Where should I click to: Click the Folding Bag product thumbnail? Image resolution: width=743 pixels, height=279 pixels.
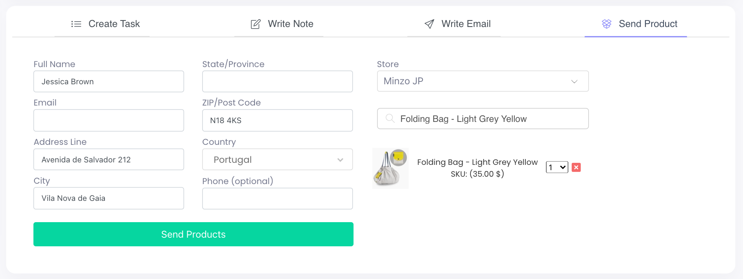(x=390, y=168)
